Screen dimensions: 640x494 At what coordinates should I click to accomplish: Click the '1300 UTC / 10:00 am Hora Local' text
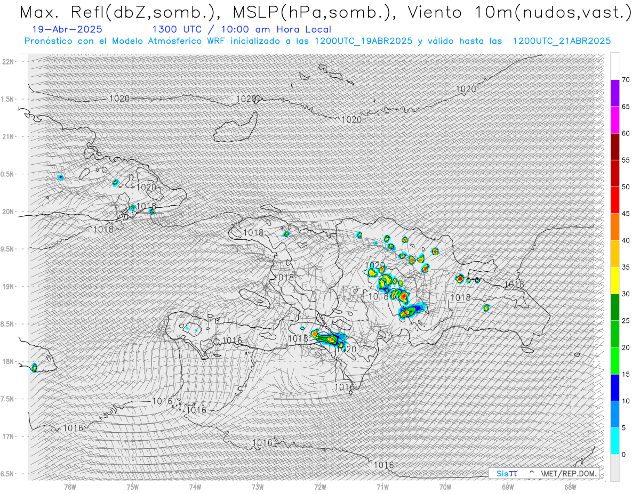tap(242, 30)
